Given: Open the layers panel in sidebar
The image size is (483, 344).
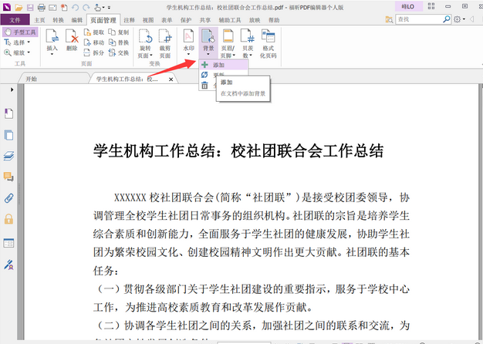Looking at the screenshot, I should coord(8,156).
